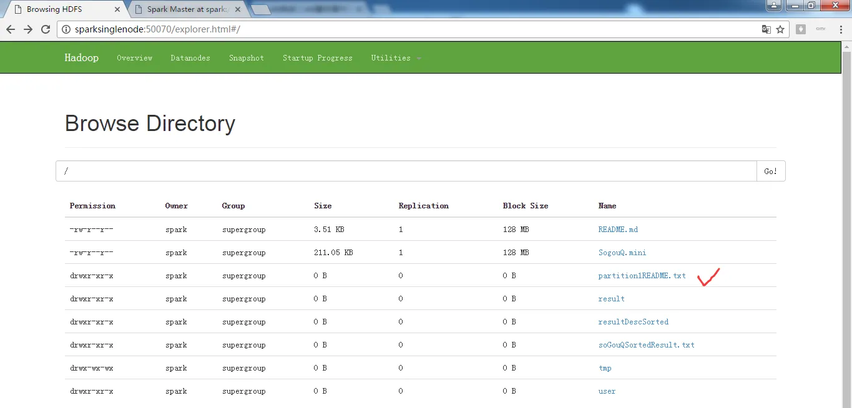Click the translate page icon
The image size is (852, 408).
(x=766, y=29)
